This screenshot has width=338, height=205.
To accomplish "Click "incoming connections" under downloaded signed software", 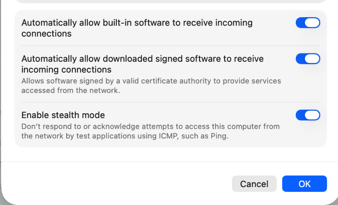I will (66, 70).
